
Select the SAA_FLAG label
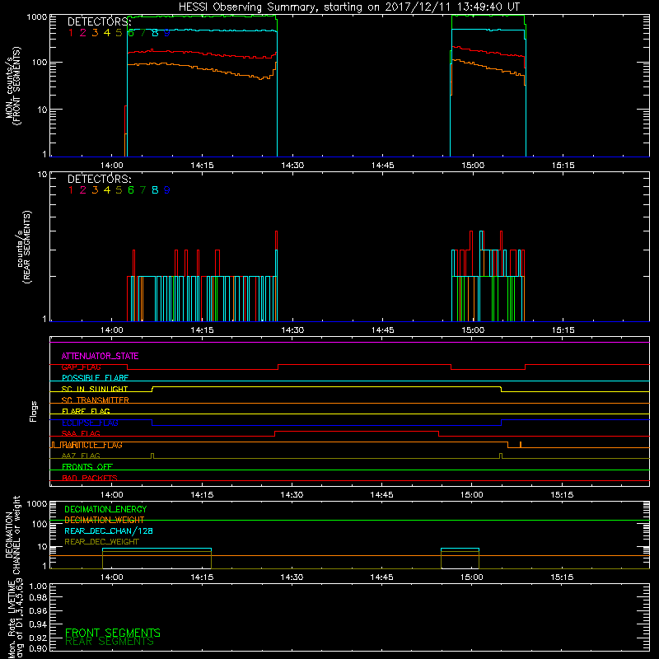tap(81, 433)
